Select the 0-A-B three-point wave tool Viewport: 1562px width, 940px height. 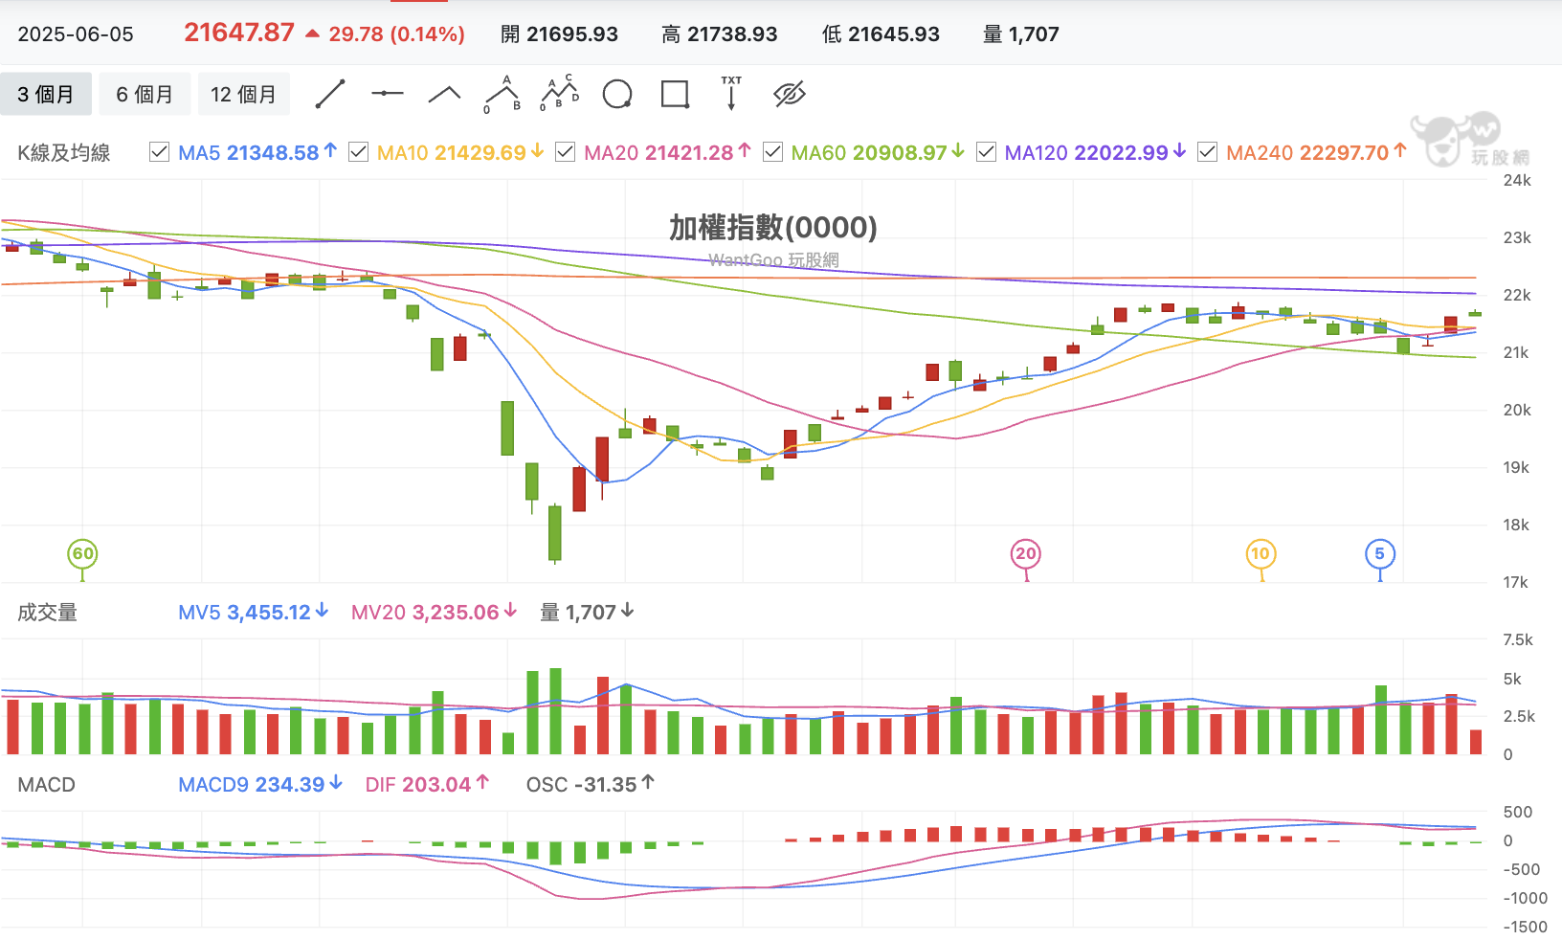pyautogui.click(x=502, y=94)
